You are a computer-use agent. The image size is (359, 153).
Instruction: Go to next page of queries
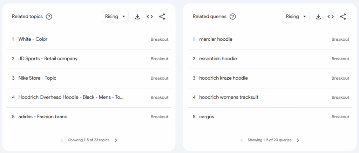point(298,140)
